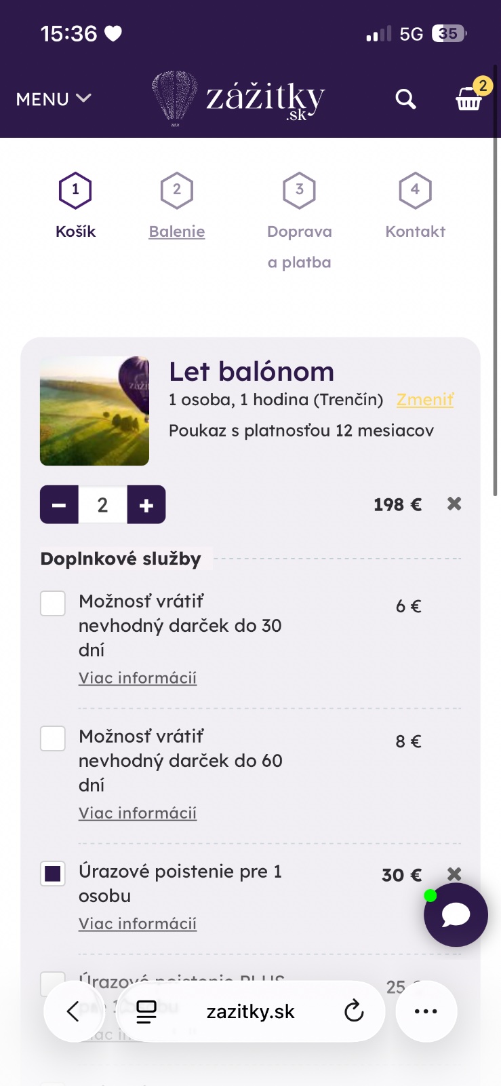The image size is (501, 1086).
Task: Increase quantity with plus button
Action: pyautogui.click(x=146, y=504)
